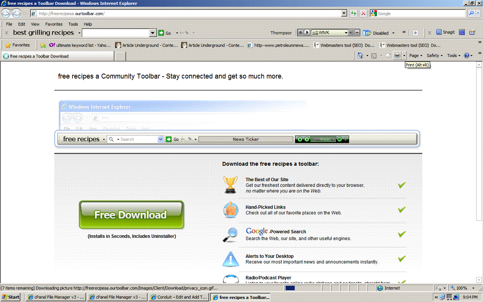The height and width of the screenshot is (302, 483).
Task: Go back with the browser Back arrow
Action: point(6,14)
